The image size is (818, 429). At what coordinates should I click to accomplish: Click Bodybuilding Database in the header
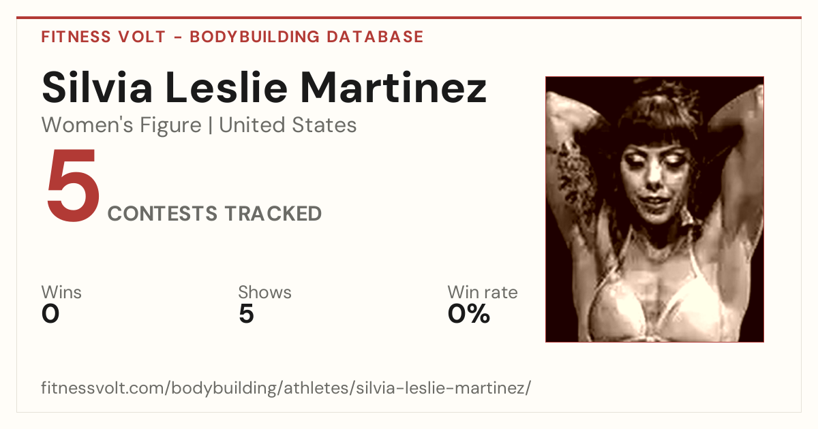point(307,37)
